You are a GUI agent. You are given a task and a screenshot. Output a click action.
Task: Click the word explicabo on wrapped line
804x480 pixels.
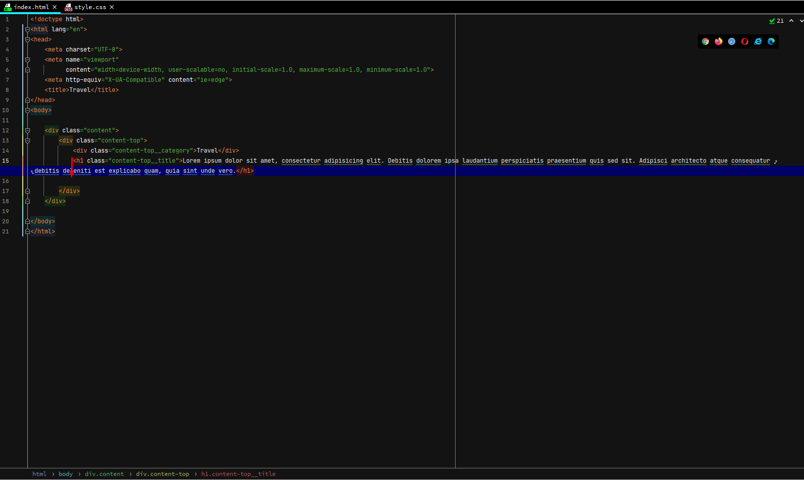pos(124,171)
